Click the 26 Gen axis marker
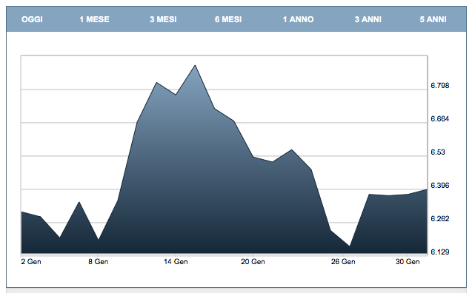 point(343,262)
